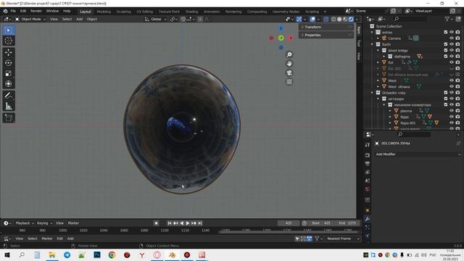Activate the Cursor tool
464x261 pixels.
tap(9, 41)
